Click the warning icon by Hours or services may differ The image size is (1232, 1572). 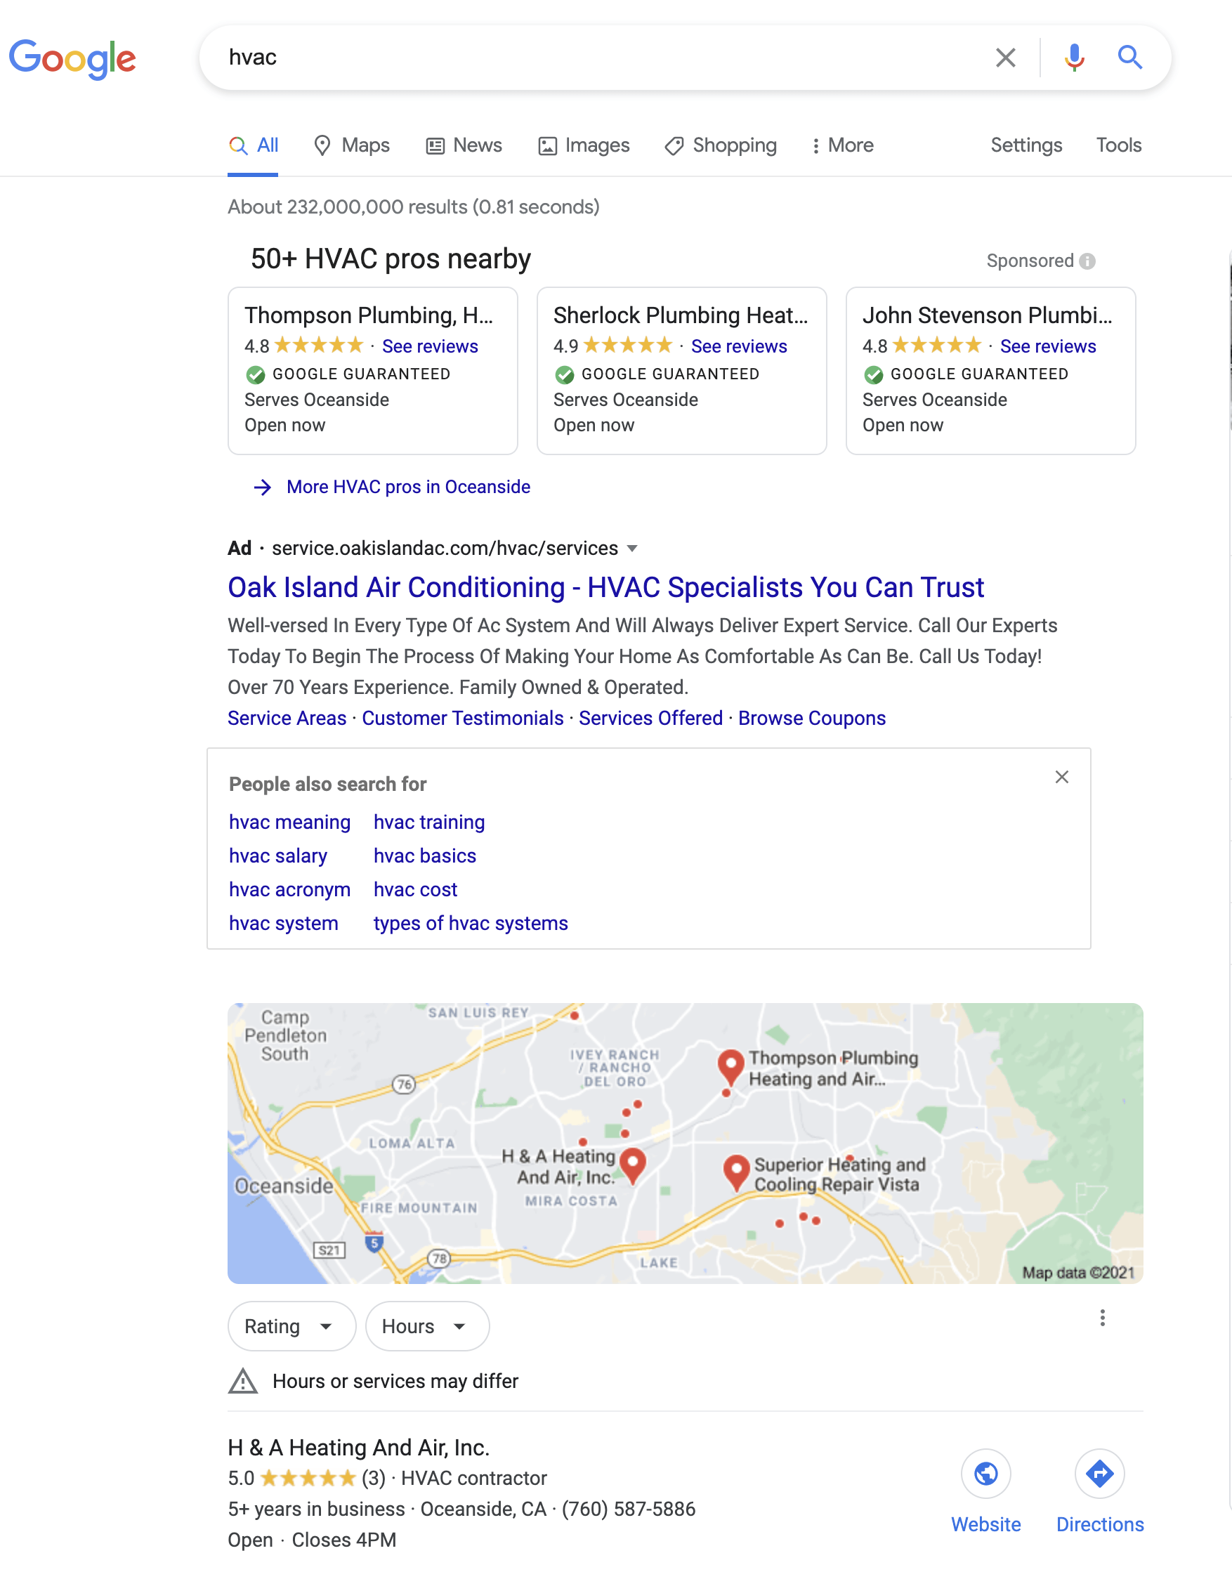tap(243, 1382)
